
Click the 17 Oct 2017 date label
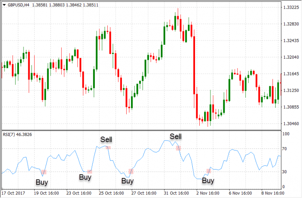[13, 193]
